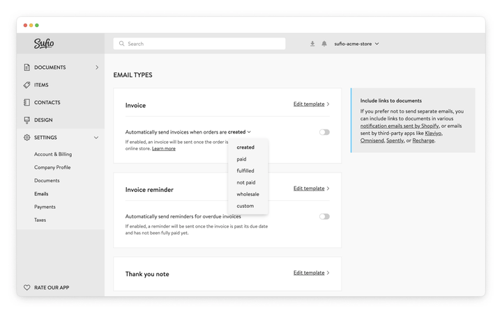The image size is (502, 313).
Task: Click Rate Our App label
Action: pos(52,287)
